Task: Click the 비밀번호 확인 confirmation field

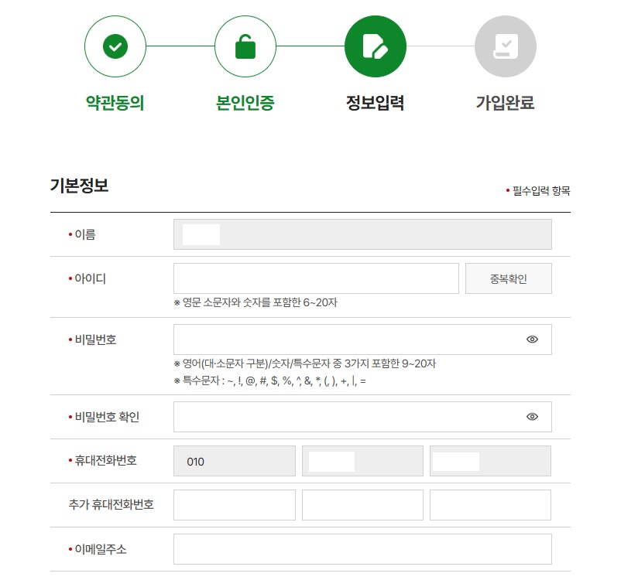Action: (x=348, y=416)
